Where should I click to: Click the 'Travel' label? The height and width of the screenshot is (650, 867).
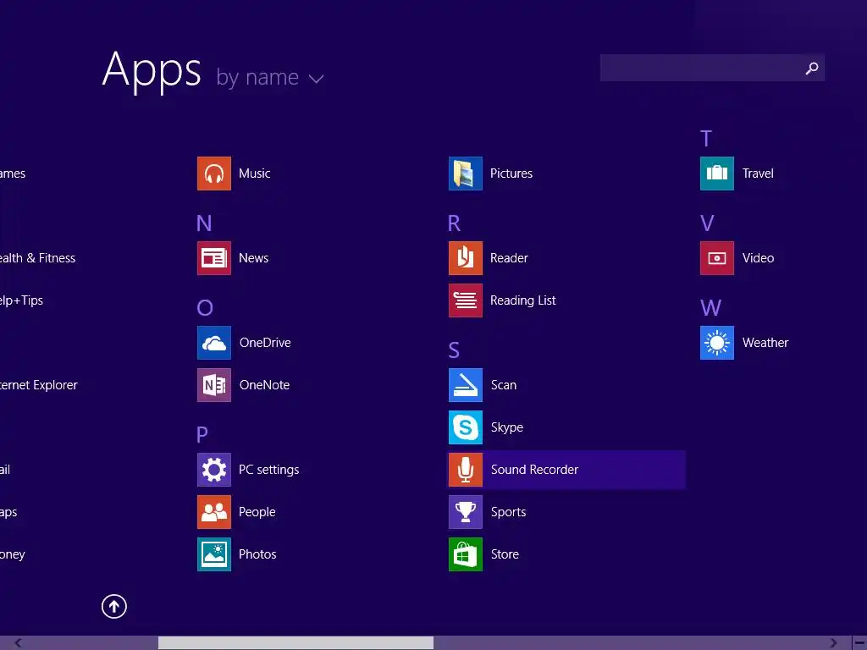(758, 174)
